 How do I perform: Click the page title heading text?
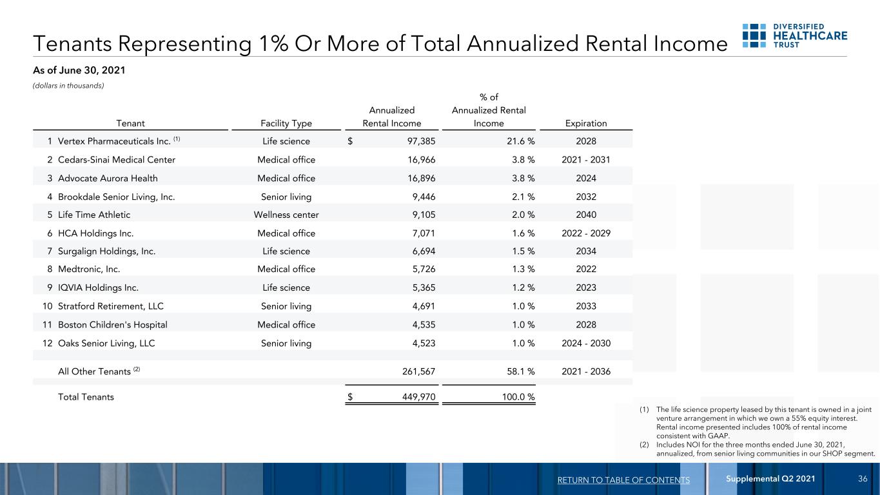(x=380, y=43)
